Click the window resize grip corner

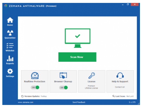pyautogui.click(x=139, y=104)
